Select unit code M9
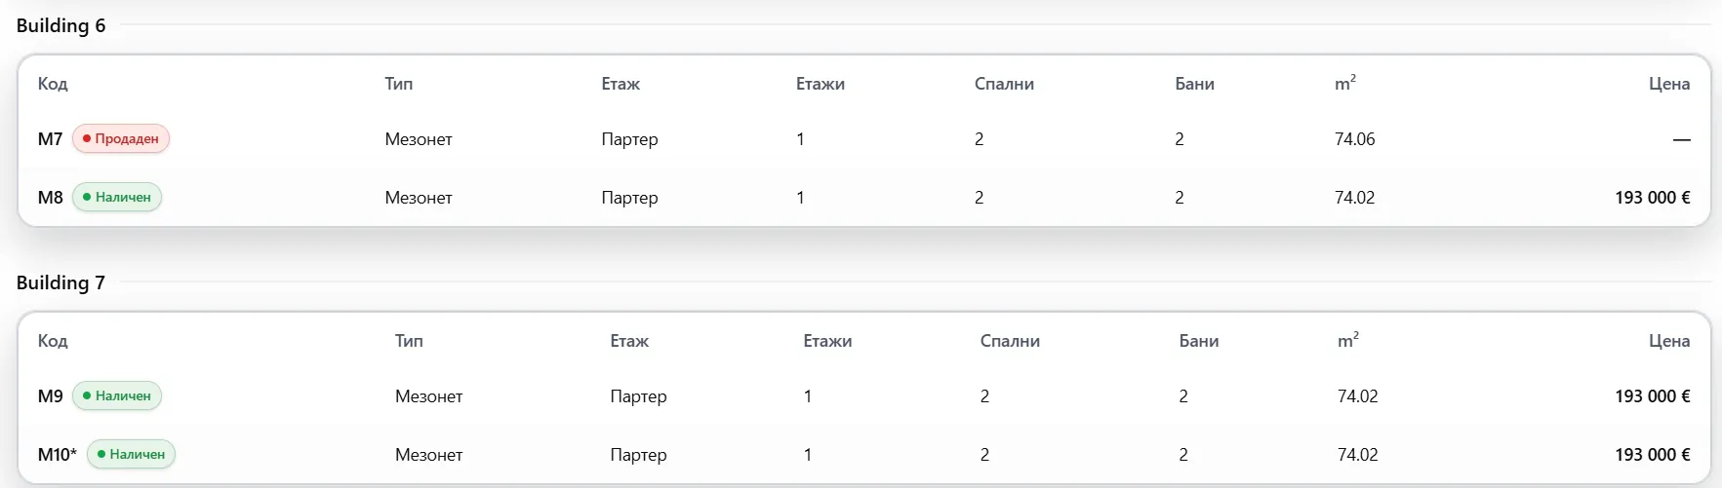 coord(50,396)
